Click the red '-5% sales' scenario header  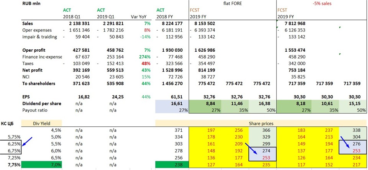pyautogui.click(x=322, y=4)
